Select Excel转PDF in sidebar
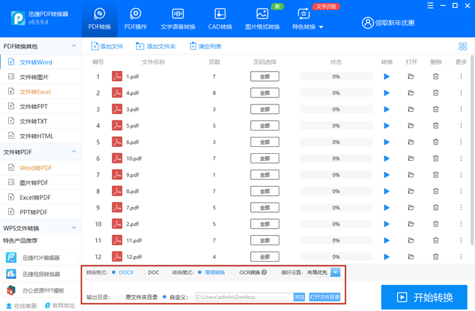The image size is (475, 311). [x=41, y=198]
